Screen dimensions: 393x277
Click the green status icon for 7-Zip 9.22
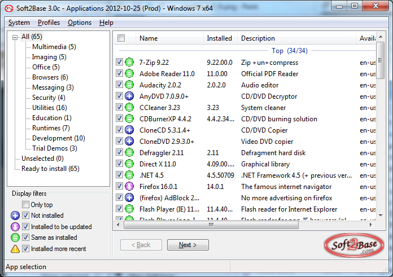tap(129, 62)
